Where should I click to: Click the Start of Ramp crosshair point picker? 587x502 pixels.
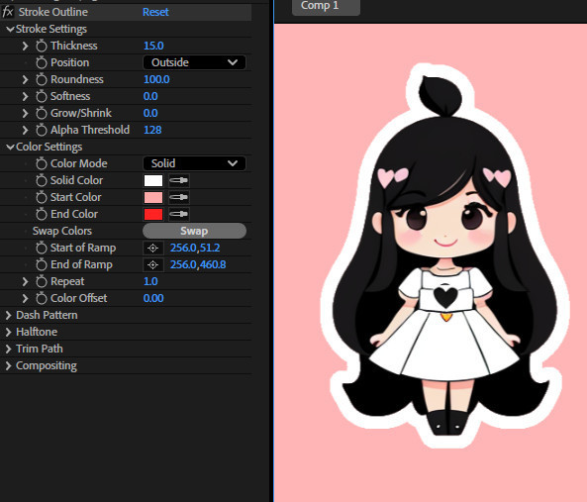(x=152, y=248)
